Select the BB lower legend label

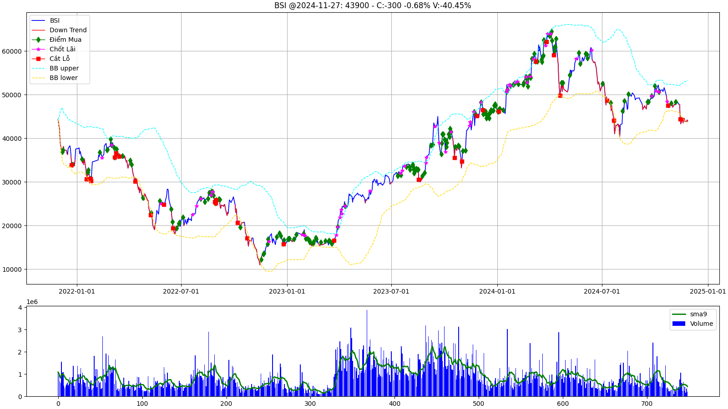click(64, 78)
